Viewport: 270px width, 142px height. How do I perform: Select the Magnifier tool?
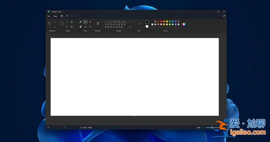[x=90, y=27]
